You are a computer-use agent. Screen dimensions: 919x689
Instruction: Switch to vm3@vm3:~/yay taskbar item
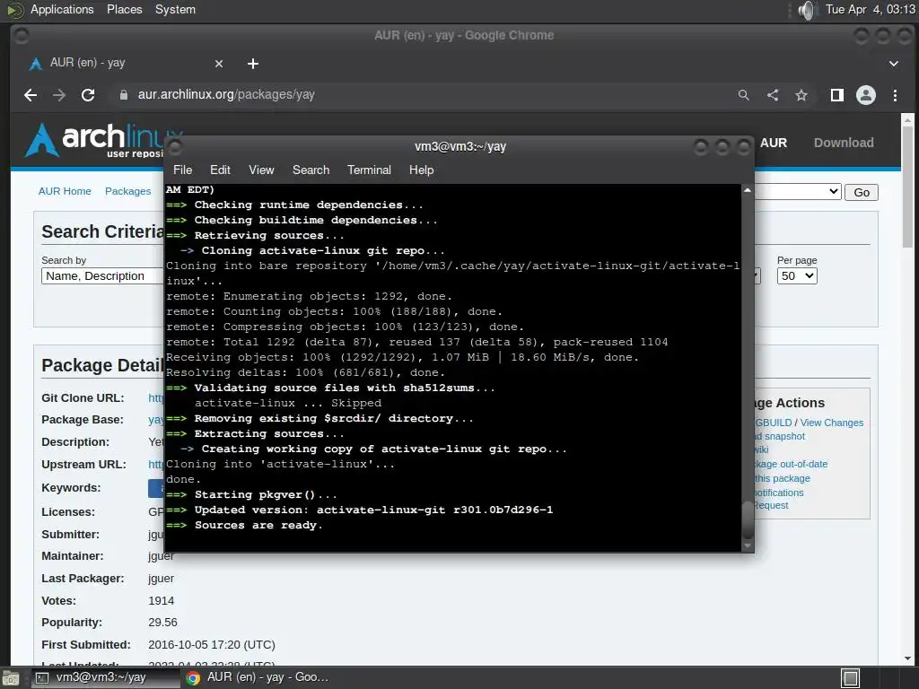pos(104,678)
